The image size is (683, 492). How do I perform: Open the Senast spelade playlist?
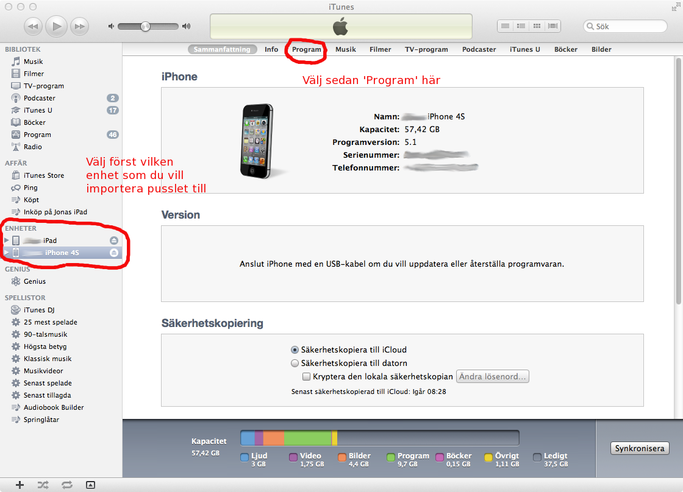click(x=61, y=383)
